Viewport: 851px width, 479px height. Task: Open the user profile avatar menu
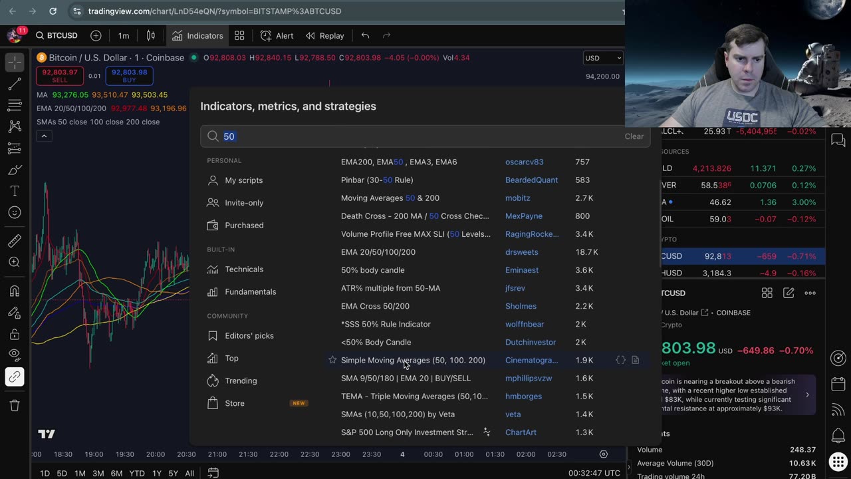15,35
